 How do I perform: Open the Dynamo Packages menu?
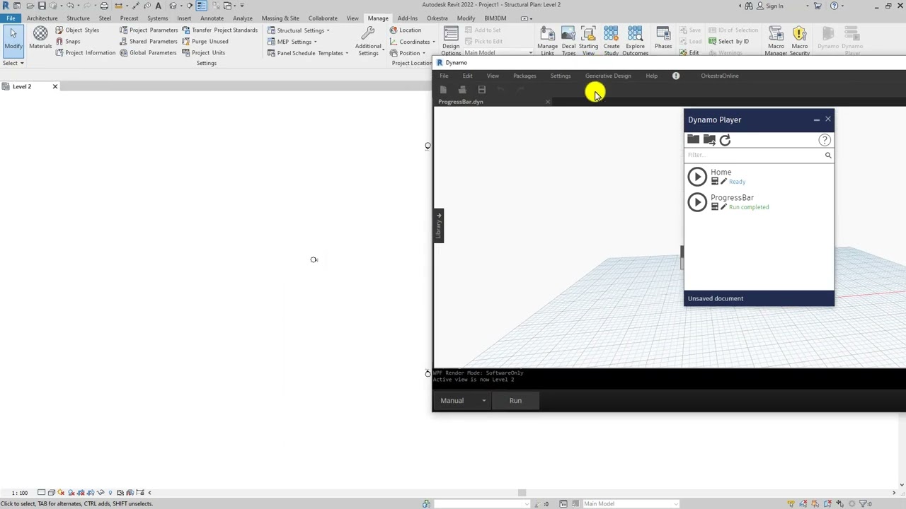pos(524,76)
